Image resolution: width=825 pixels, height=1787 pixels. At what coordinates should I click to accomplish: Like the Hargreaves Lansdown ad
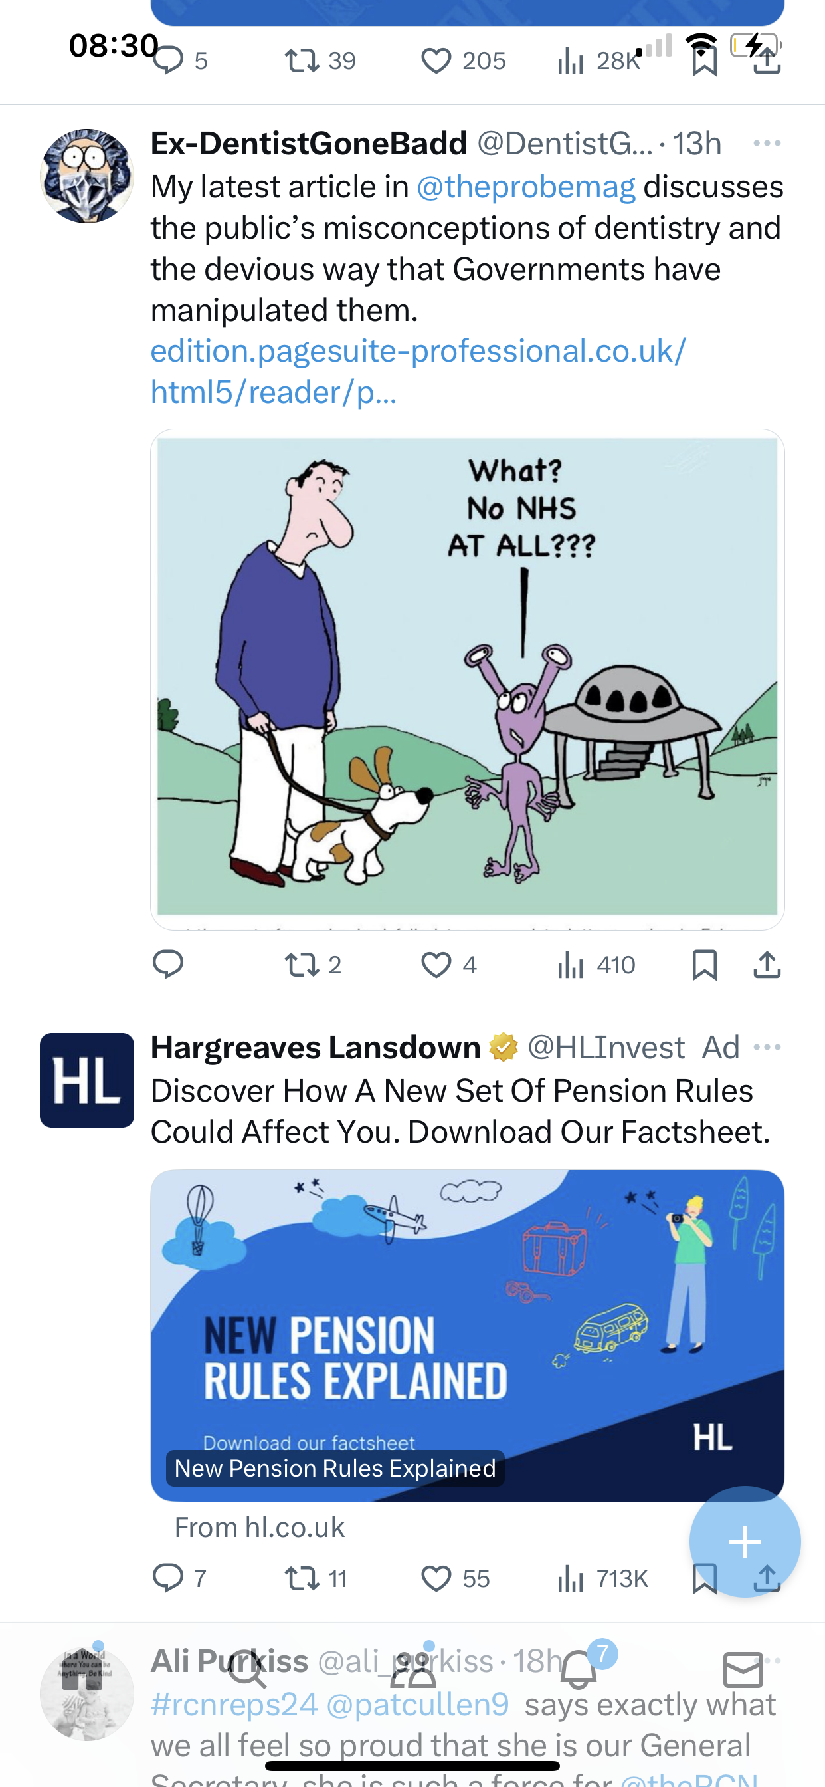pos(456,1578)
